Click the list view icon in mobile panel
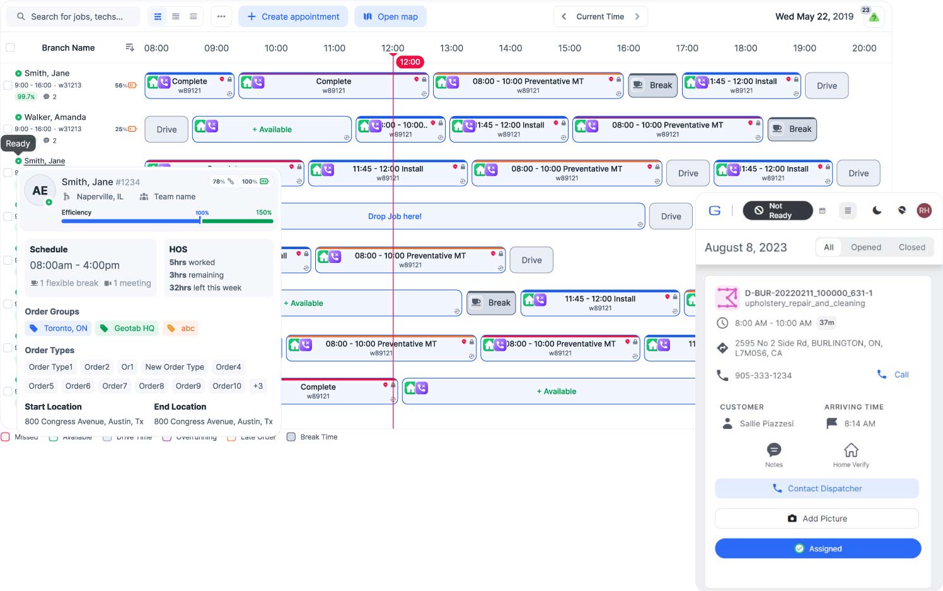This screenshot has width=943, height=591. pyautogui.click(x=848, y=211)
